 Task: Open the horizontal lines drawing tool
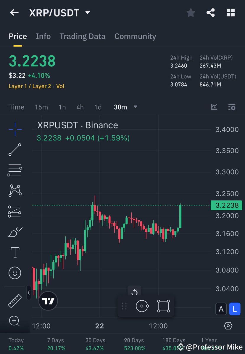pyautogui.click(x=15, y=170)
